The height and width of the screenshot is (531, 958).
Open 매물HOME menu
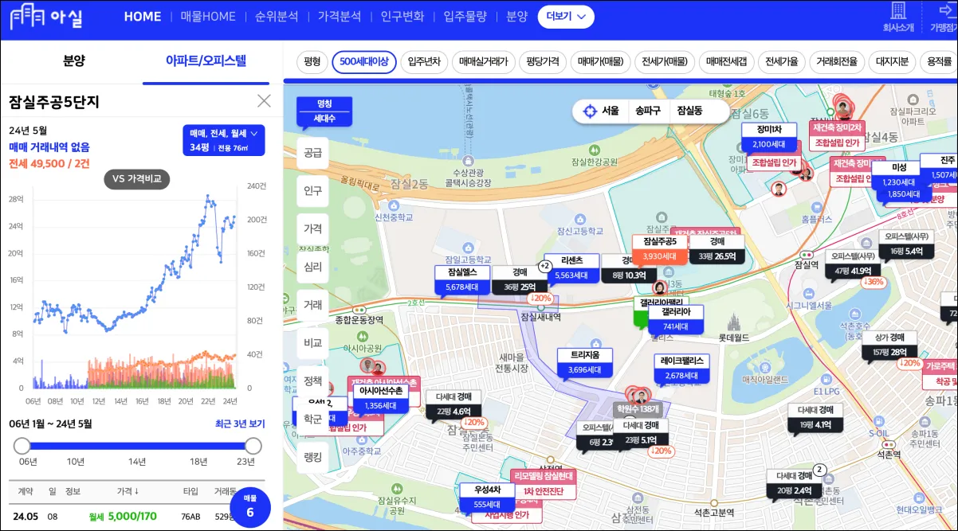208,16
